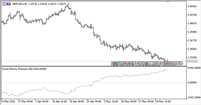This screenshot has height=105, width=201.
Task: Click the 2 May 16:00 time label
Action: [111, 102]
